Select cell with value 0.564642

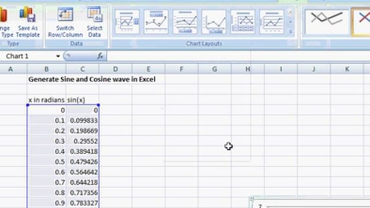[82, 172]
